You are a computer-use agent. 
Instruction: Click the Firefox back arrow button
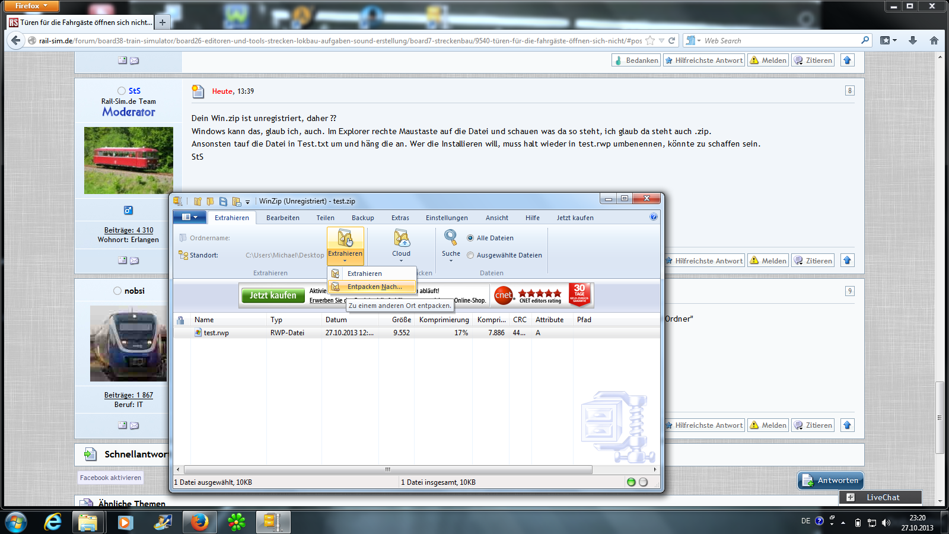pos(15,40)
